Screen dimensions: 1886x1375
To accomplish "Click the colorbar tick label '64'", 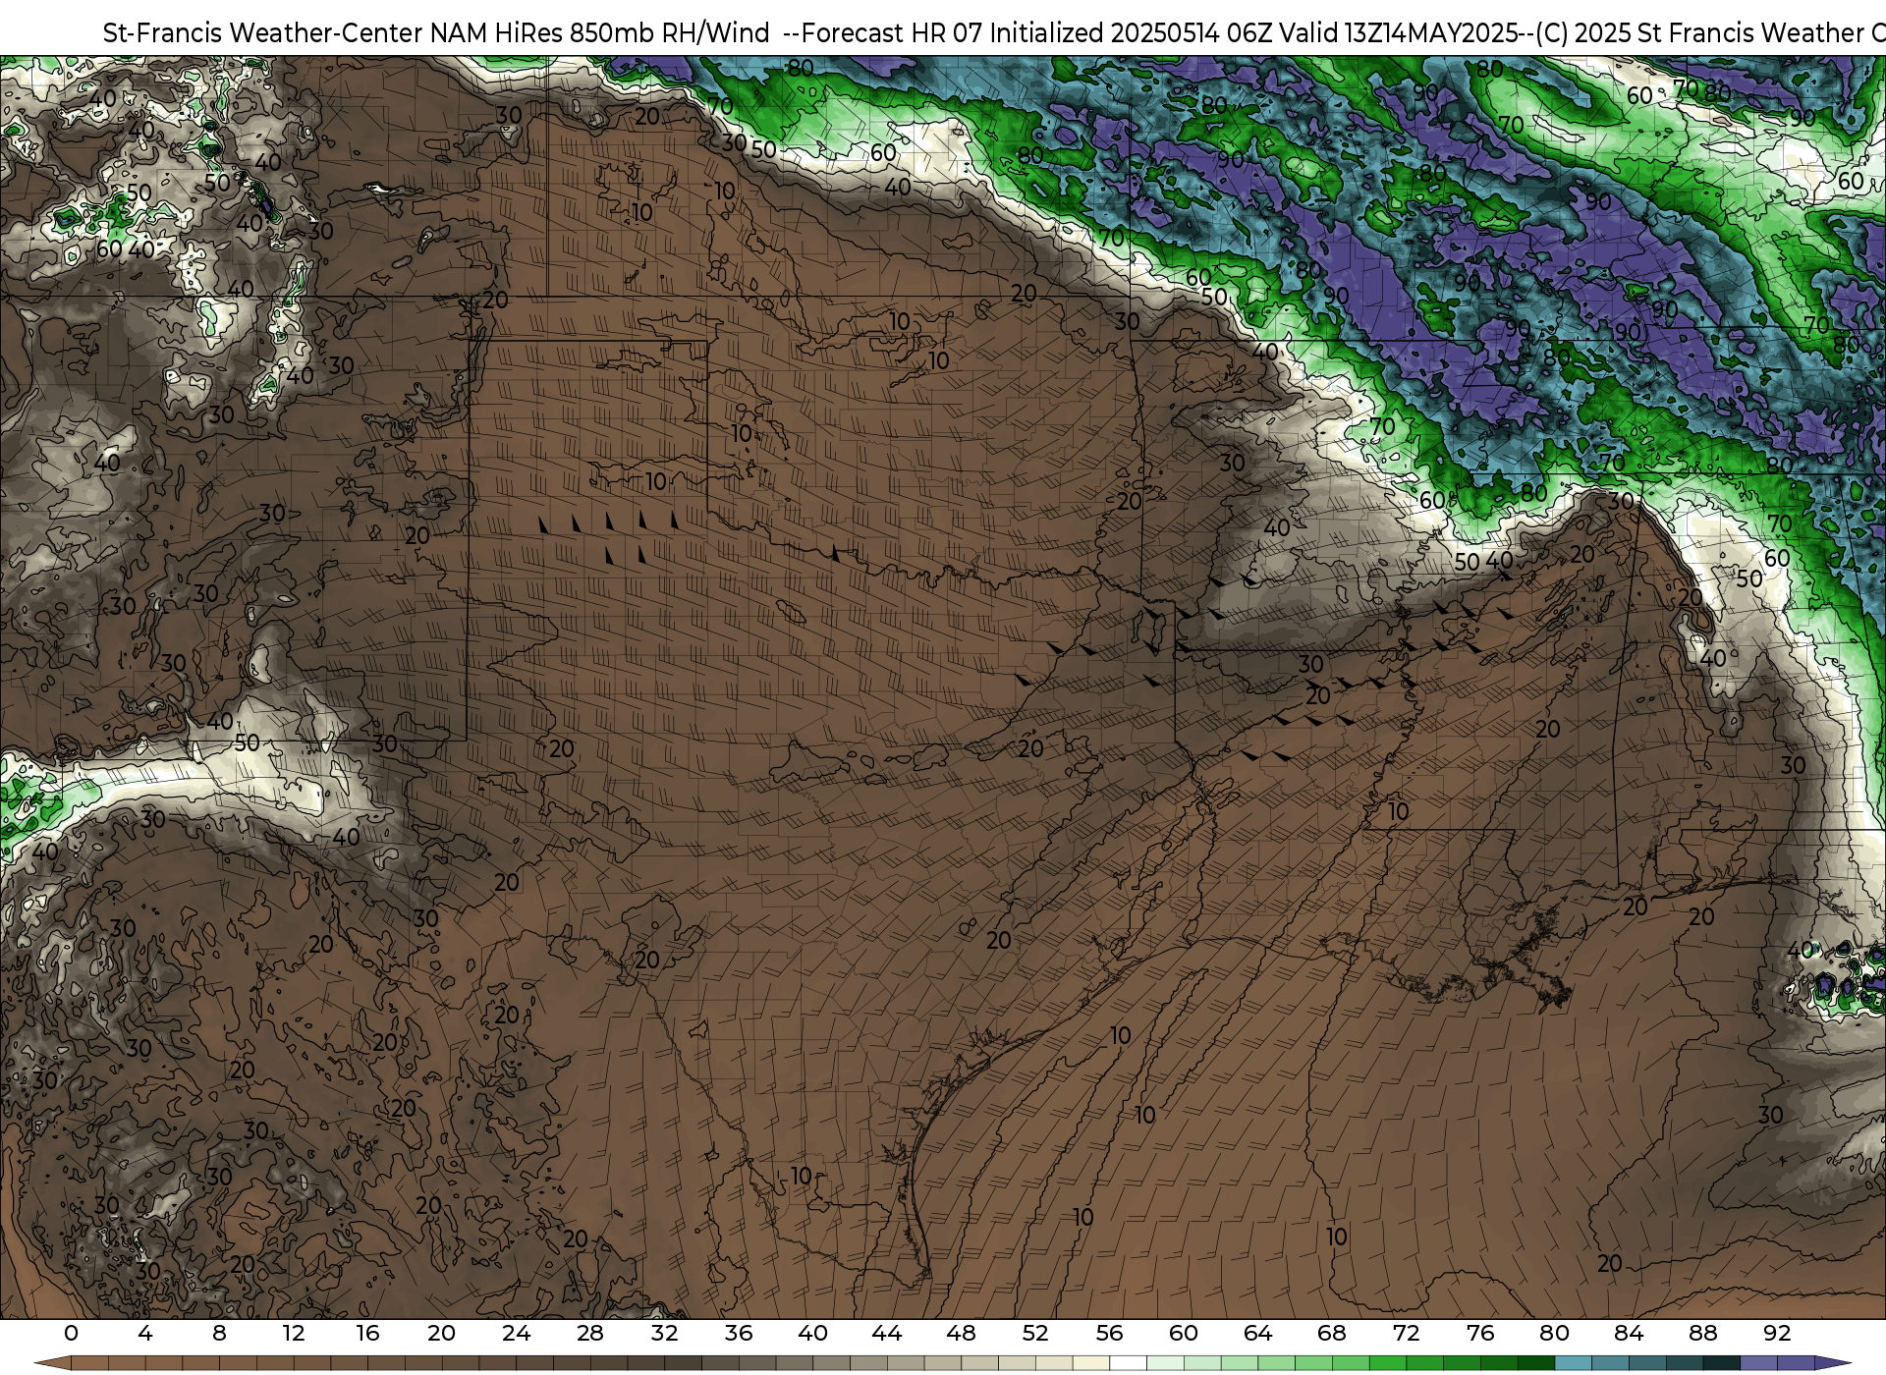I will (1257, 1333).
